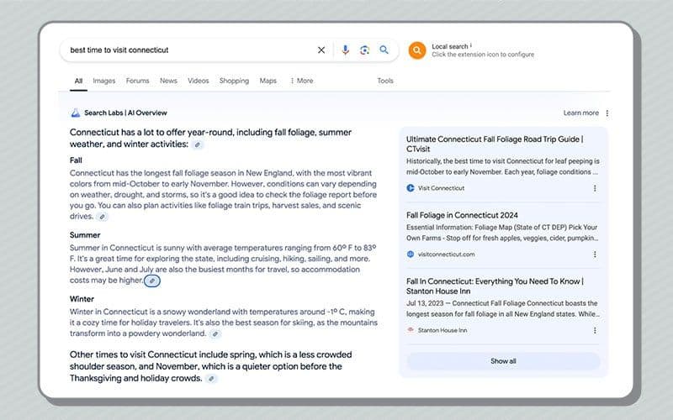Click the Learn more link
This screenshot has height=420, width=673.
[580, 113]
